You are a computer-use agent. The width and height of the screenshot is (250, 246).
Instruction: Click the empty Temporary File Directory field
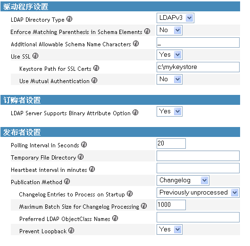198,156
